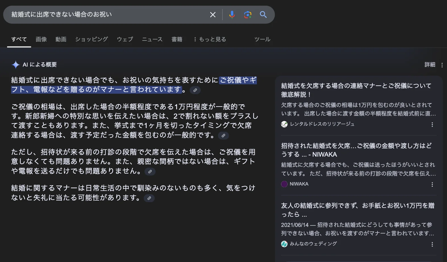Start voice search with the microphone icon

tap(232, 15)
